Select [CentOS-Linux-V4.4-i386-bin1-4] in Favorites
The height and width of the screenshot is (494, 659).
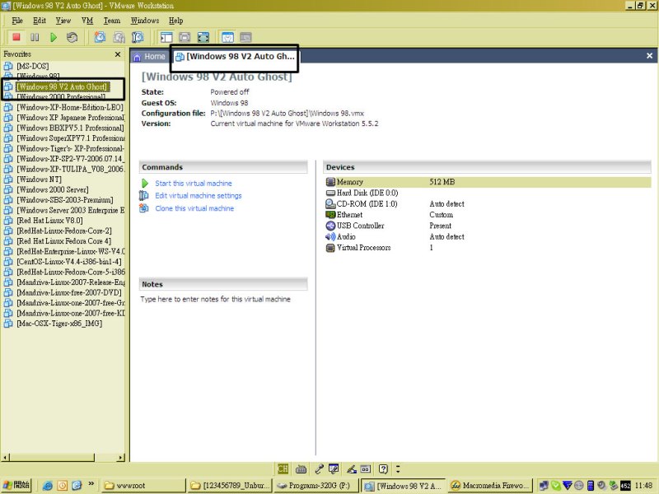(69, 262)
